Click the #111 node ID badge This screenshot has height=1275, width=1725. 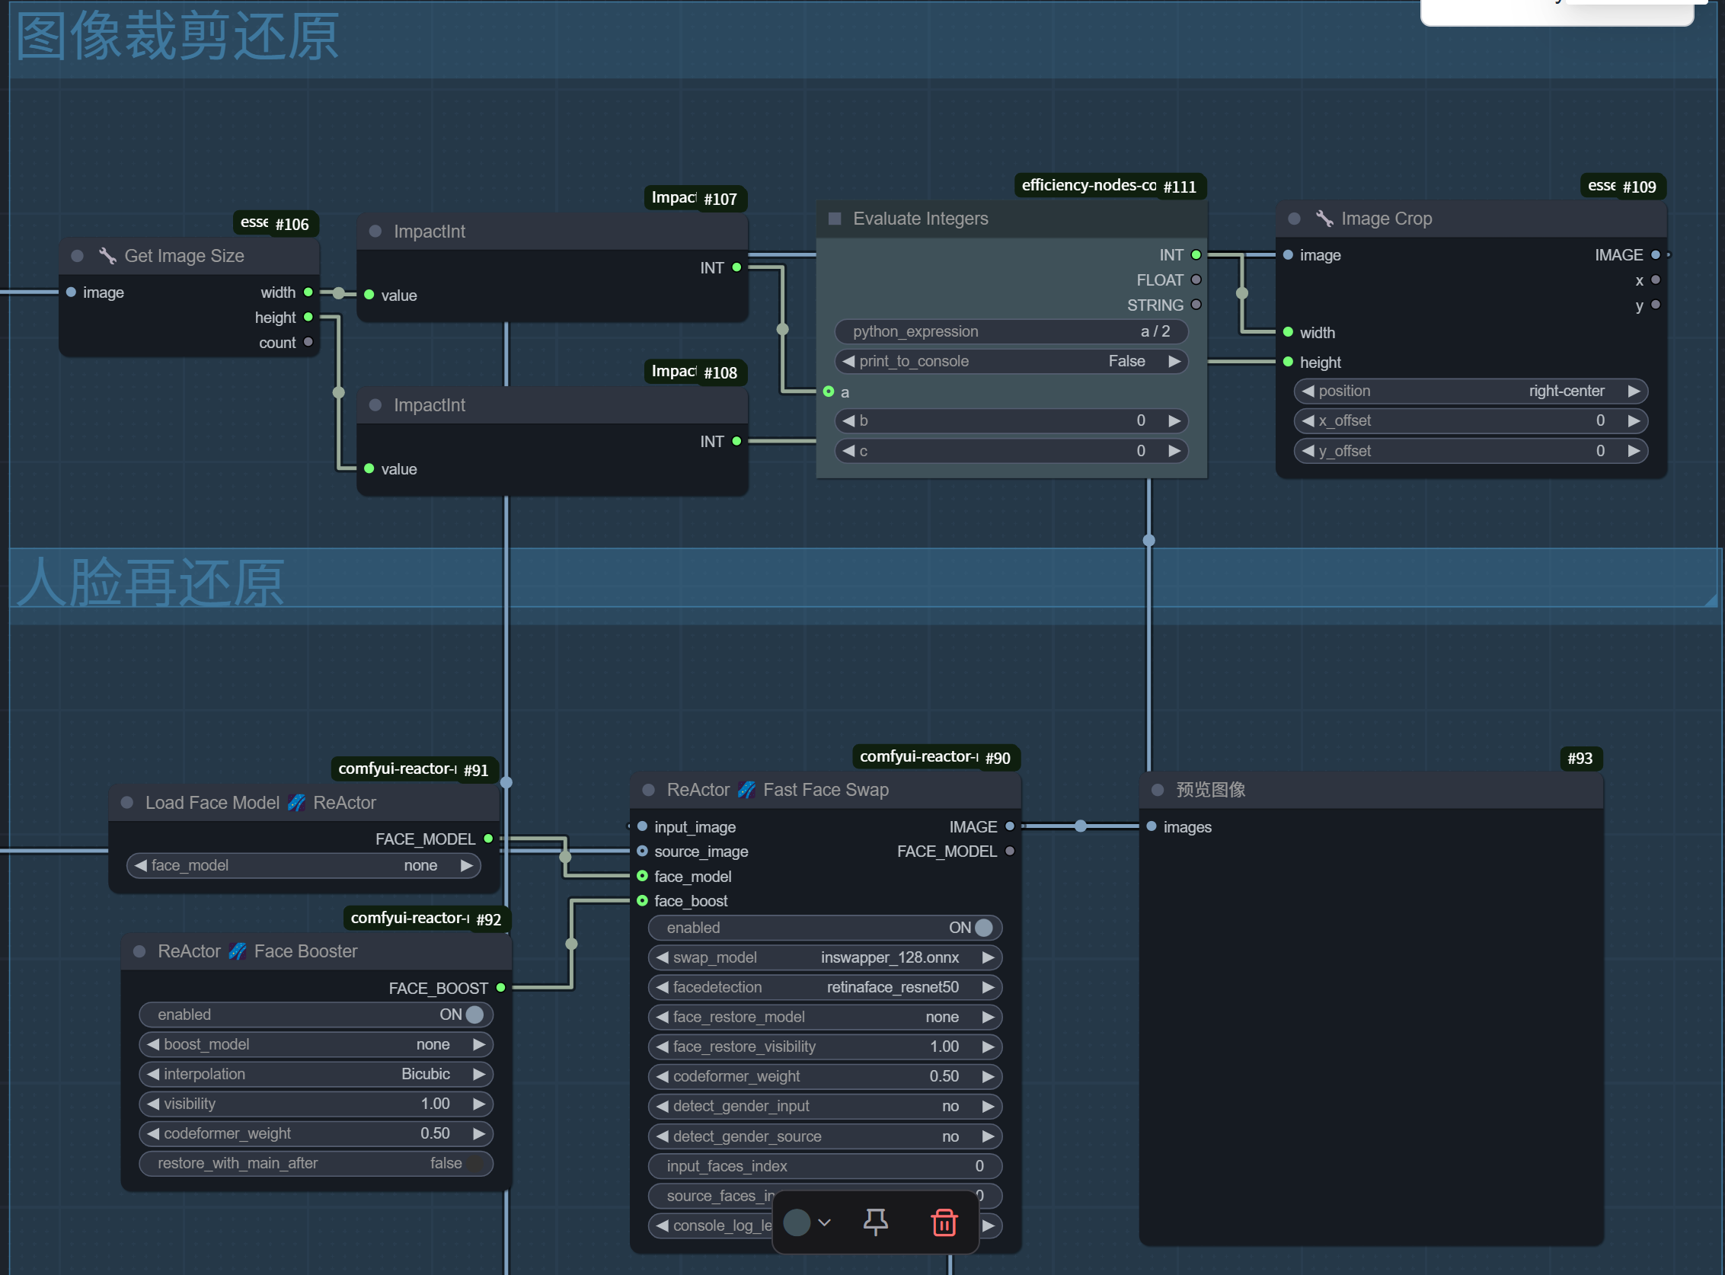[1180, 187]
